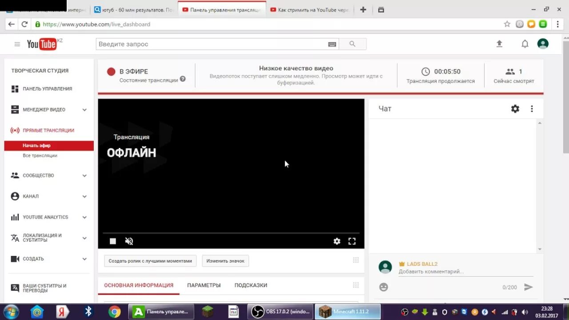This screenshot has height=320, width=569.
Task: Click the drag handle icon beside Подсказки tab
Action: point(356,285)
